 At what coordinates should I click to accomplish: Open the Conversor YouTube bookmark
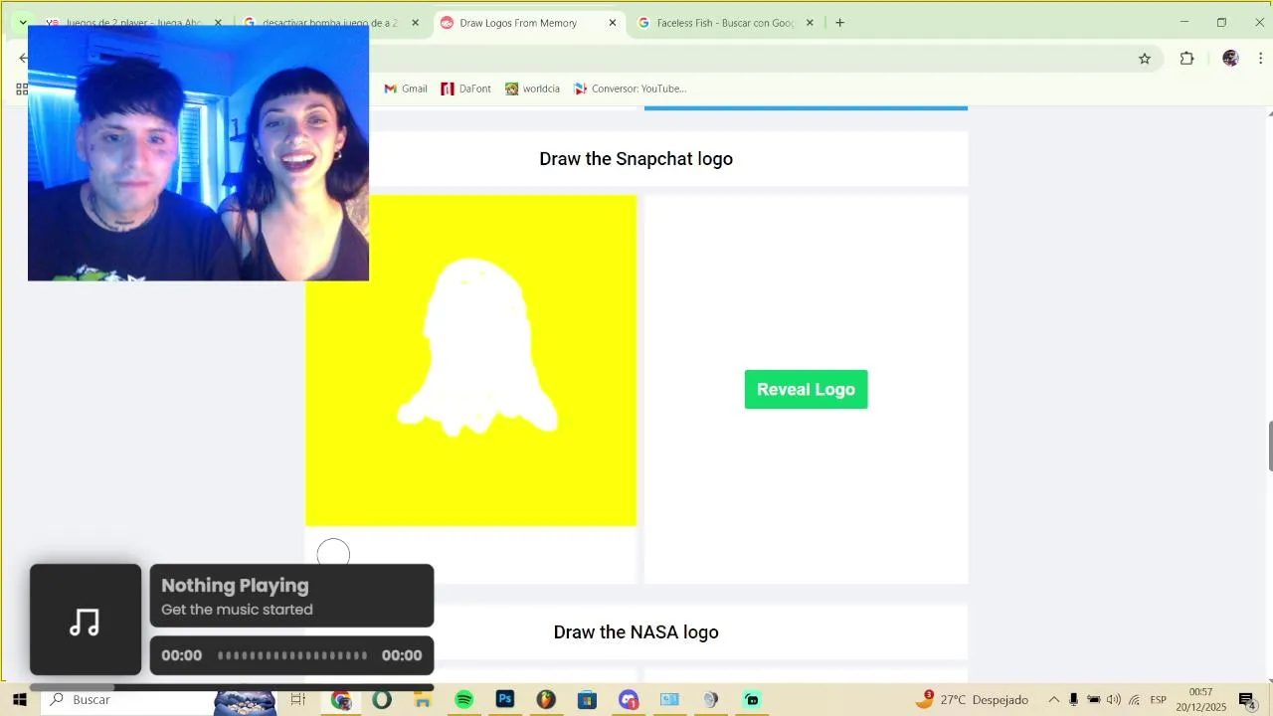[x=631, y=89]
